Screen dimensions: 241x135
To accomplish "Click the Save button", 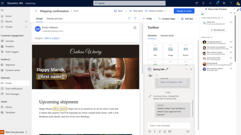I will 118,11.
